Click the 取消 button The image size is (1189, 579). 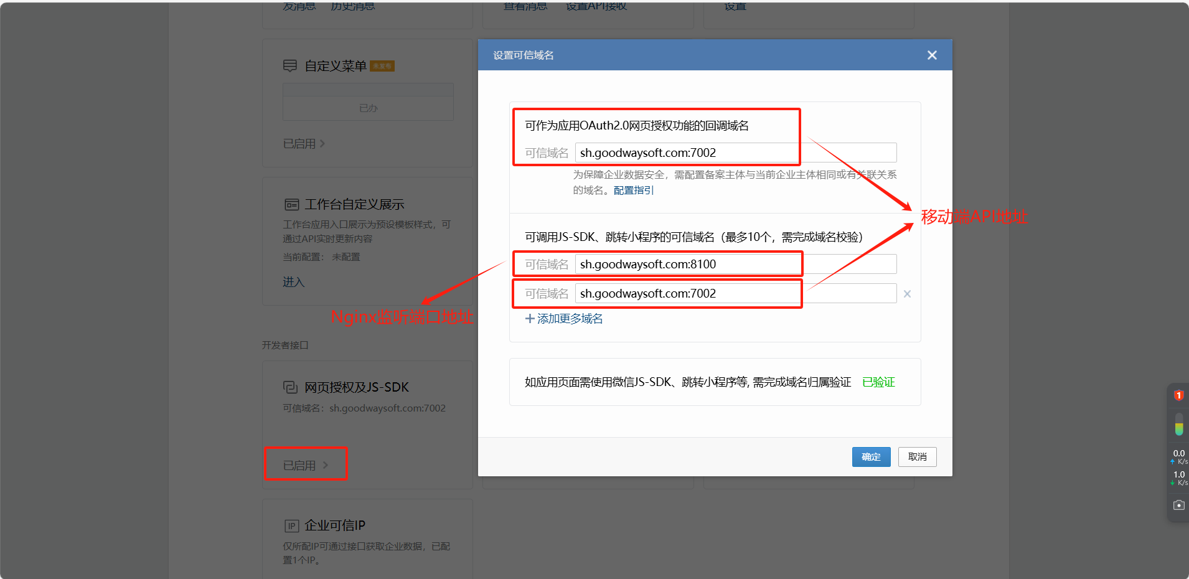pos(917,457)
